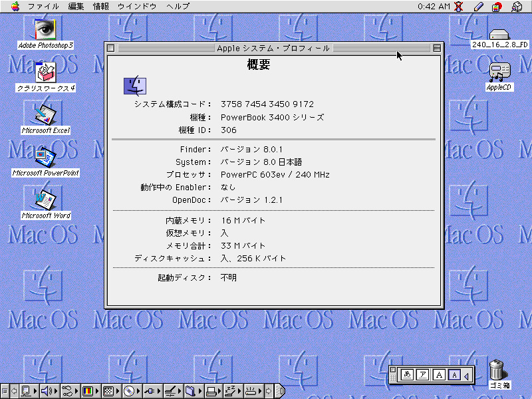The width and height of the screenshot is (532, 399).
Task: Click the PowerBook 3400 シリーズ value
Action: 272,118
